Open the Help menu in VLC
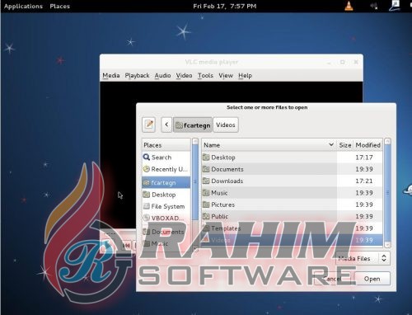This screenshot has height=315, width=412. (x=245, y=75)
